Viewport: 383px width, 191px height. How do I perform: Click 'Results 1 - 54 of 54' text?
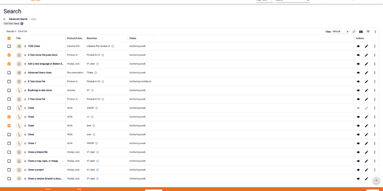pos(16,31)
